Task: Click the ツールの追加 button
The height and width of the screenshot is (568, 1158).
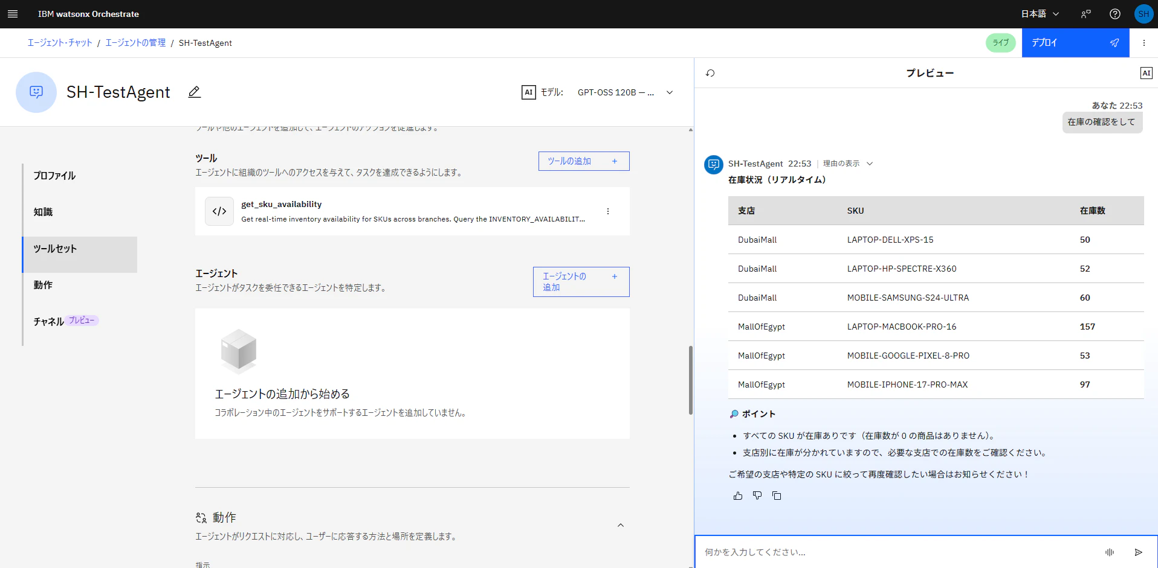Action: coord(584,161)
